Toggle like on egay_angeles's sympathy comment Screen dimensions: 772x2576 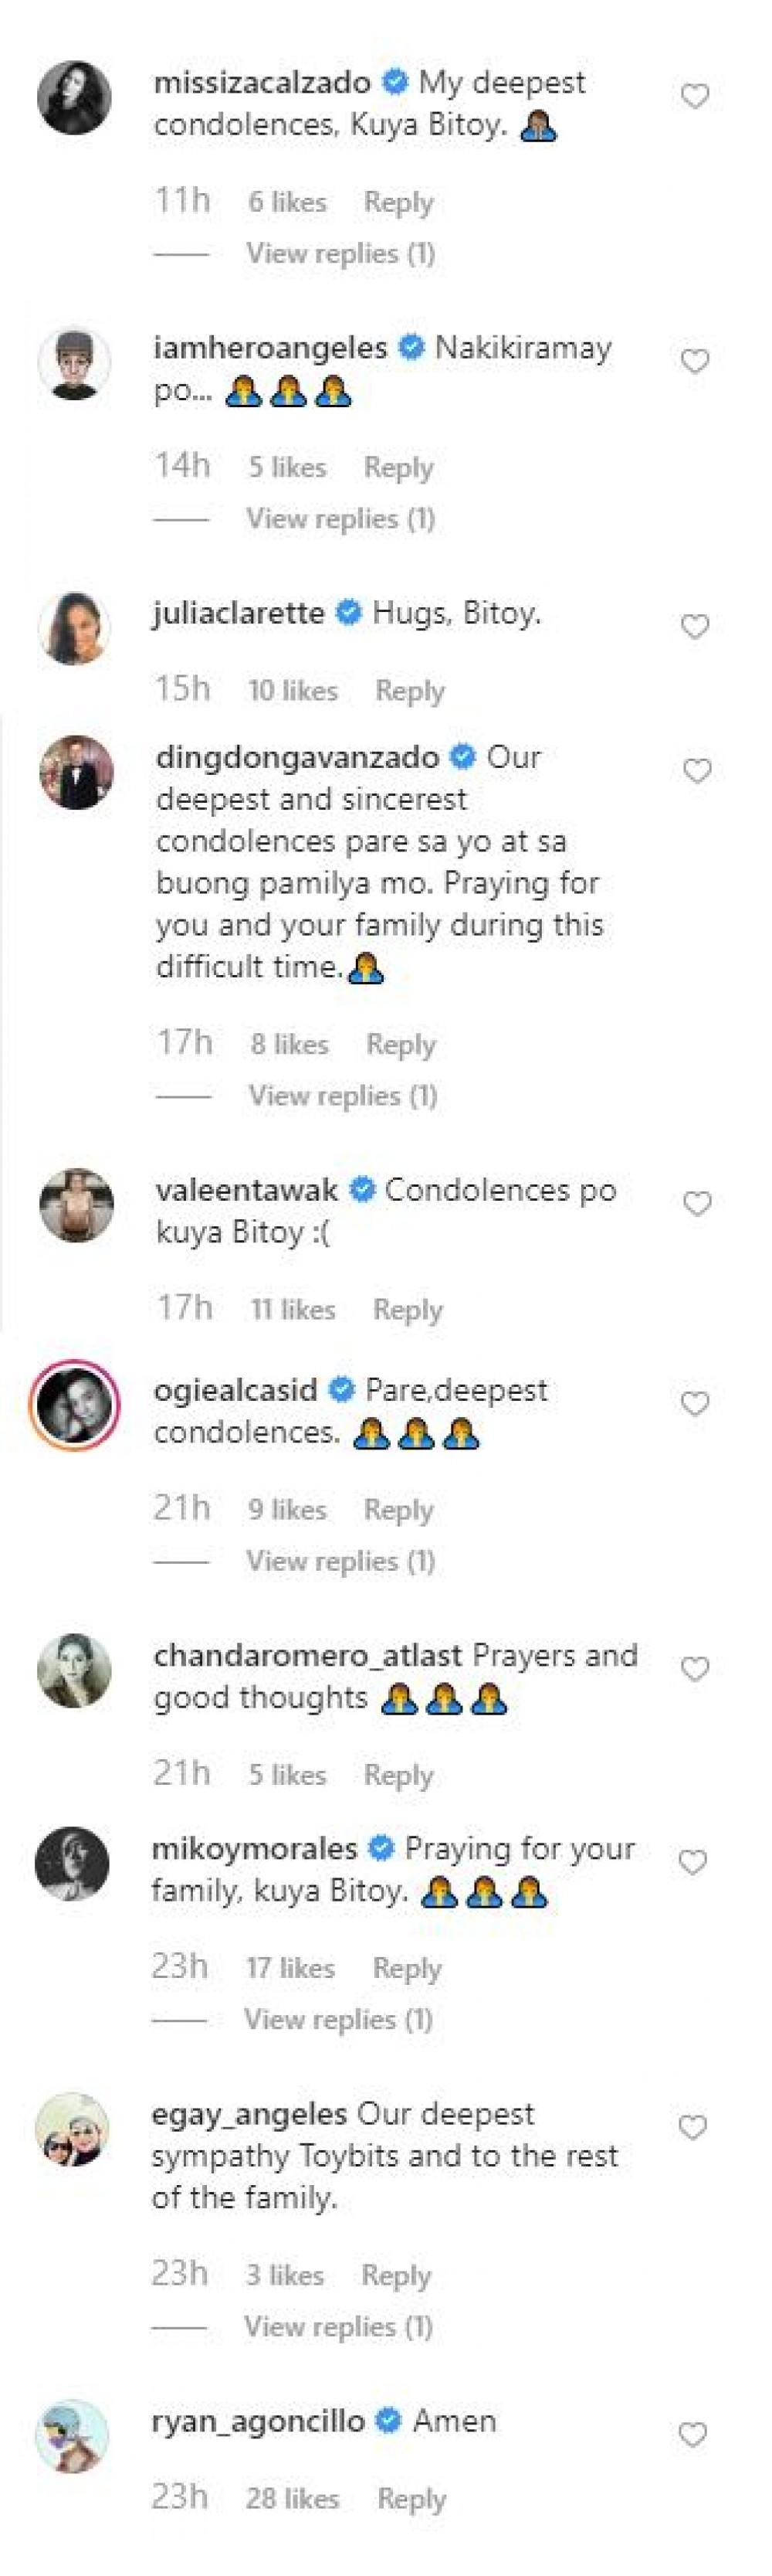pyautogui.click(x=692, y=2127)
